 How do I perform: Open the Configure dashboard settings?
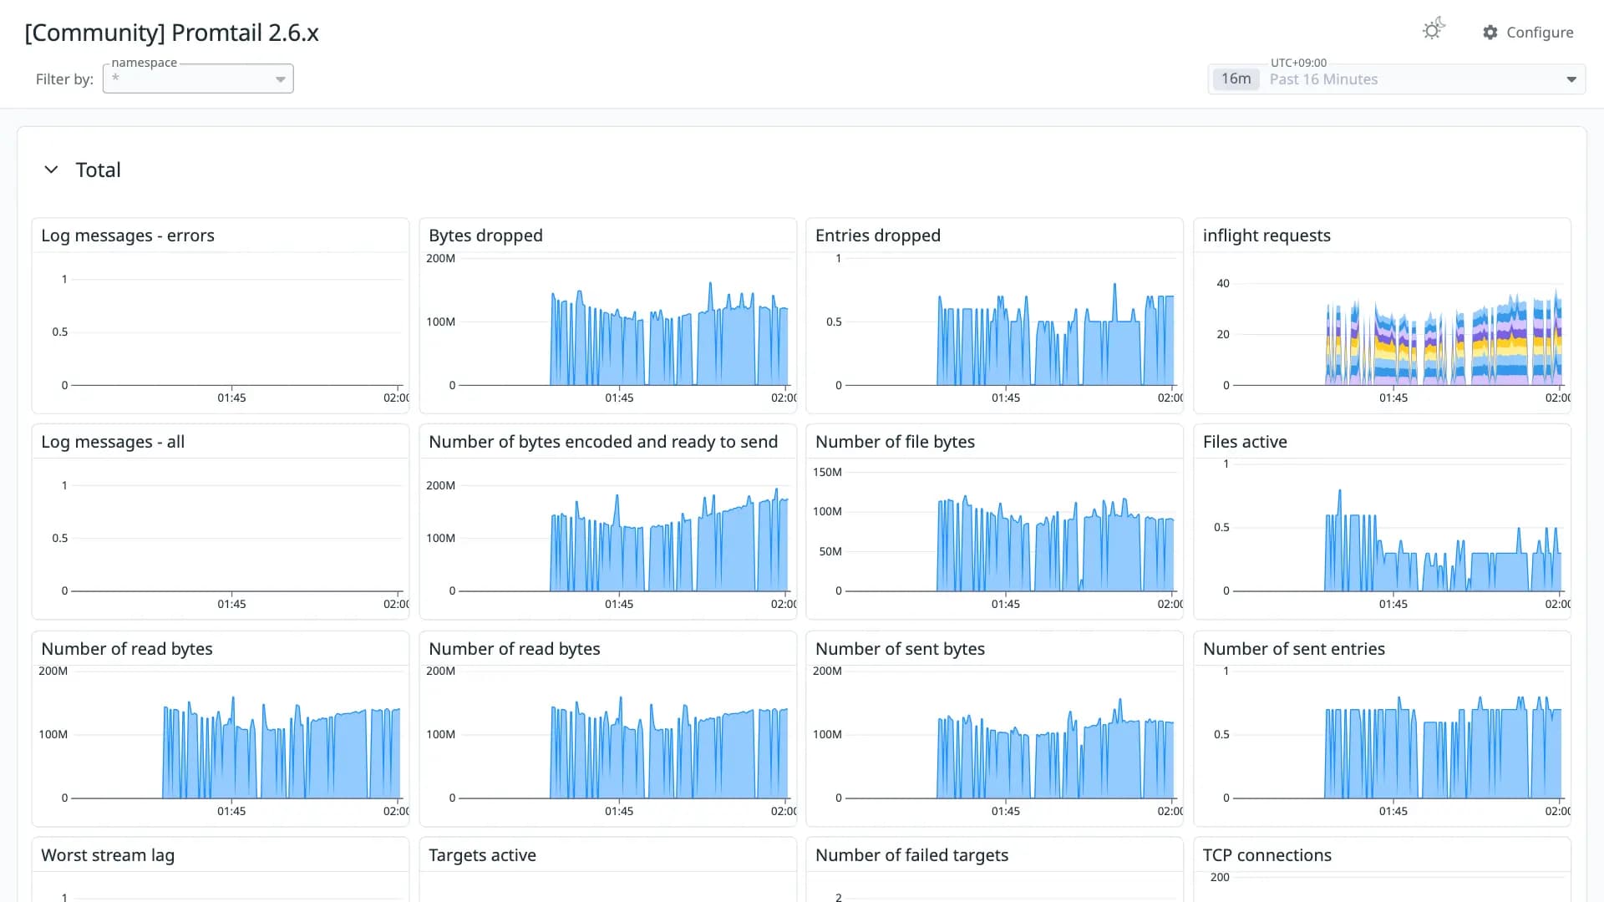coord(1528,32)
